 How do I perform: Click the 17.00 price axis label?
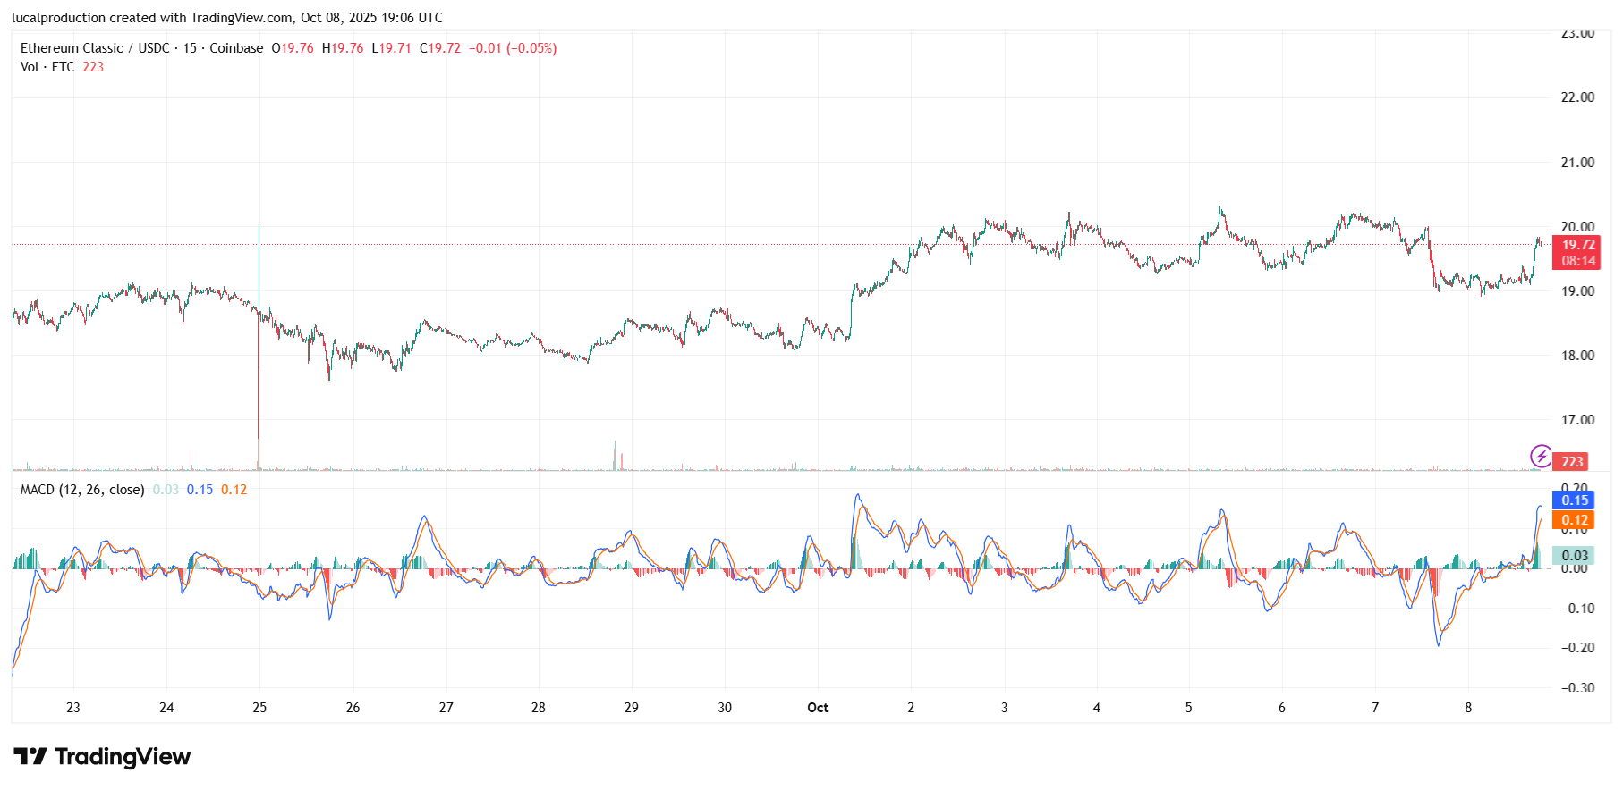click(x=1577, y=420)
